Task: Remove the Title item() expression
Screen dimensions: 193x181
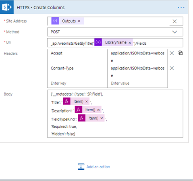Action: point(87,102)
